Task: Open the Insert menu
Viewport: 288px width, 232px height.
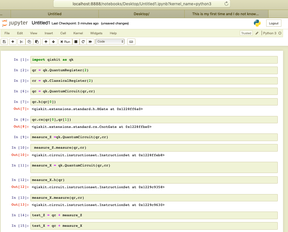Action: 49,33
